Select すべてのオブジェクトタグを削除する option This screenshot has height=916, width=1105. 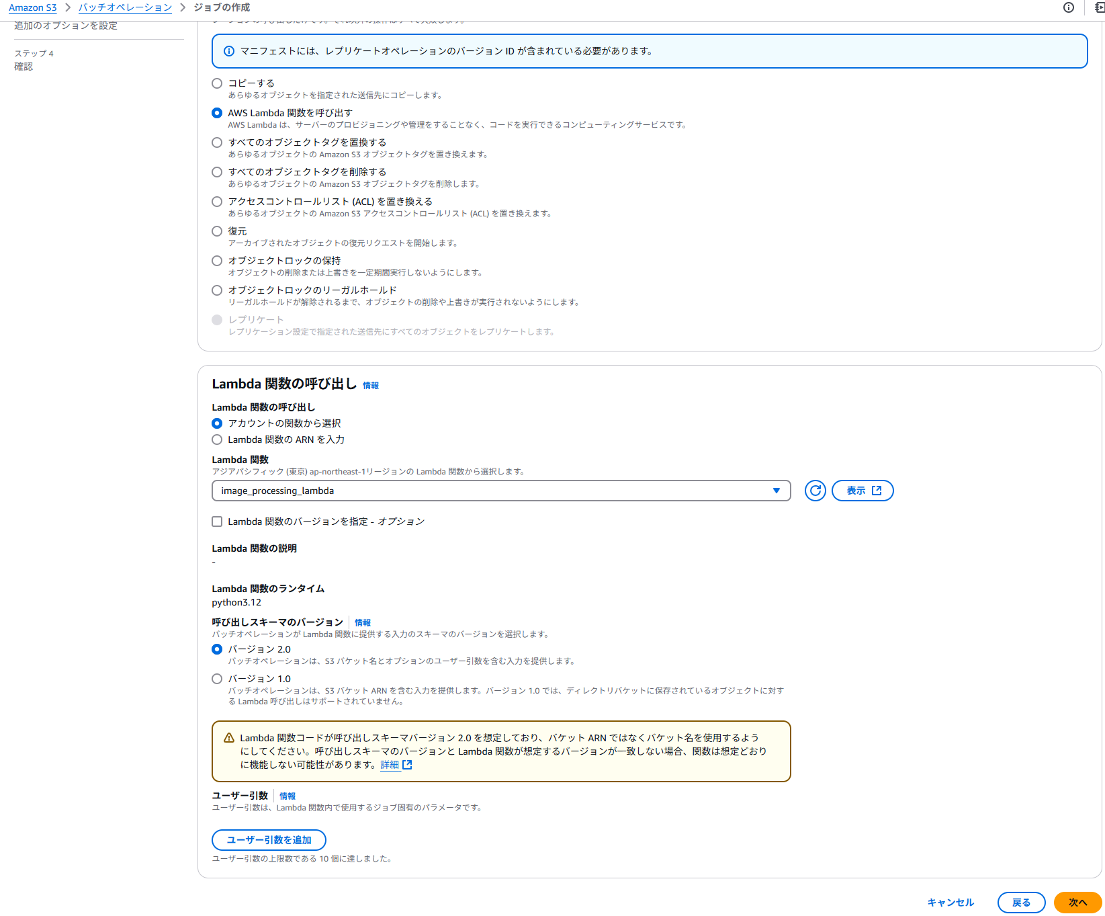[x=217, y=172]
